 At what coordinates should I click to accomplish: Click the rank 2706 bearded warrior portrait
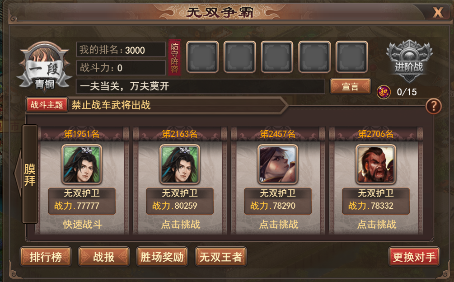click(376, 164)
